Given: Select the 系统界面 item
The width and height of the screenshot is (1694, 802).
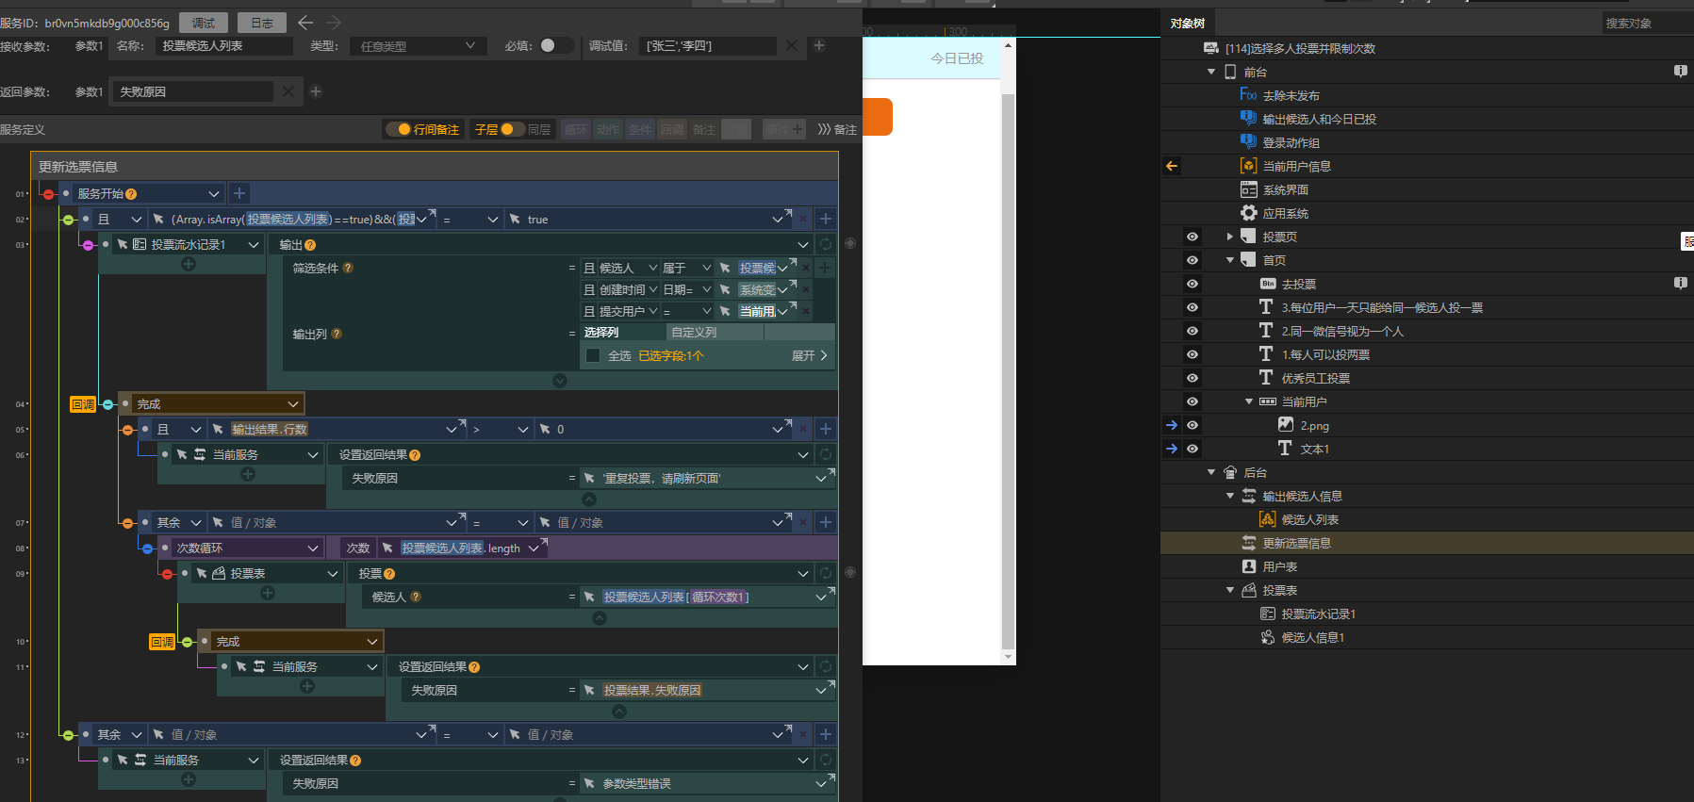Looking at the screenshot, I should [1285, 189].
